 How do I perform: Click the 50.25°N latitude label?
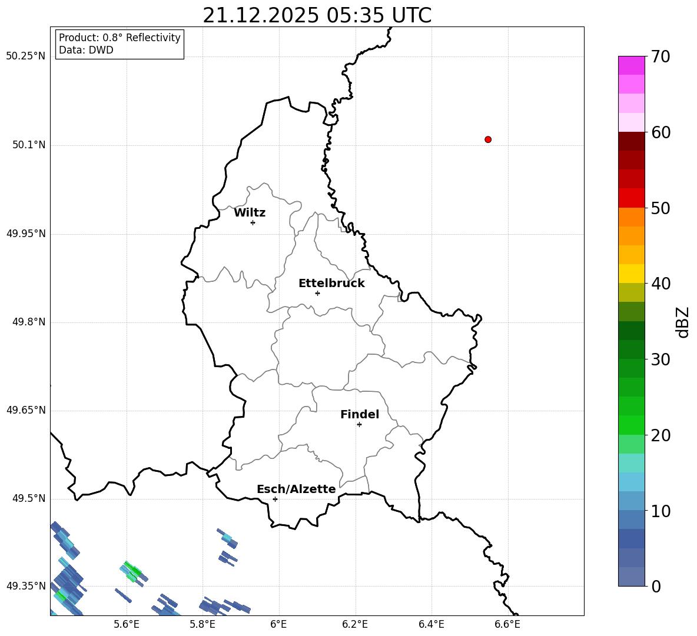26,56
